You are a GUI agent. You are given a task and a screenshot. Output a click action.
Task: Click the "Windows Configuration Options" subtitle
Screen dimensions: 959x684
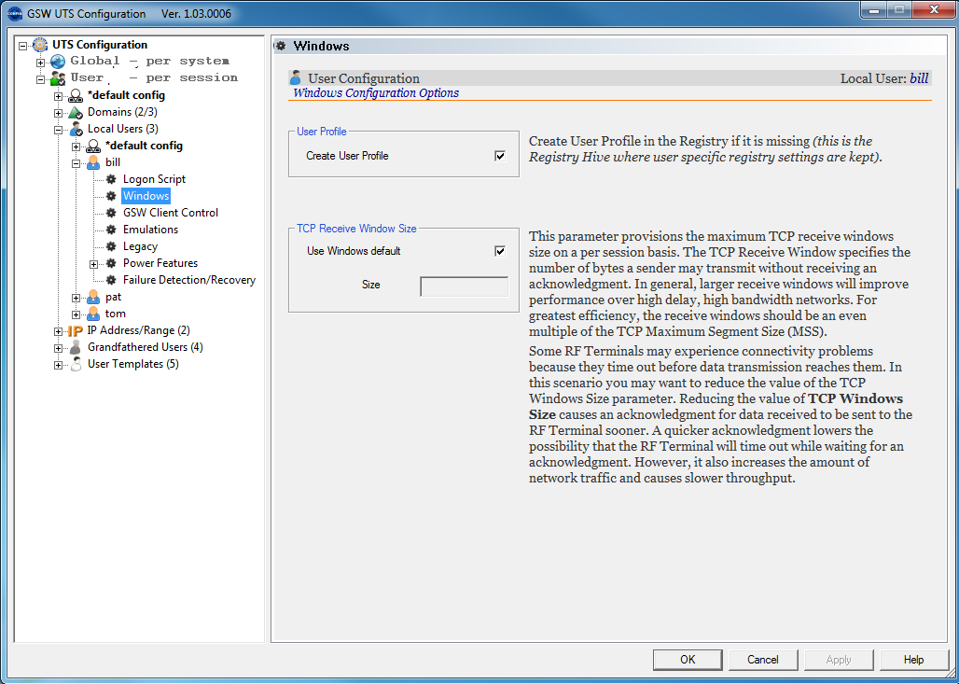pyautogui.click(x=376, y=93)
